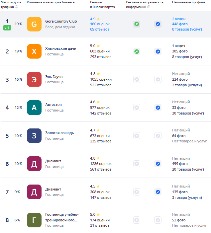211x233 pixels.
Task: Open the '160 оценок' link
Action: tap(100, 24)
